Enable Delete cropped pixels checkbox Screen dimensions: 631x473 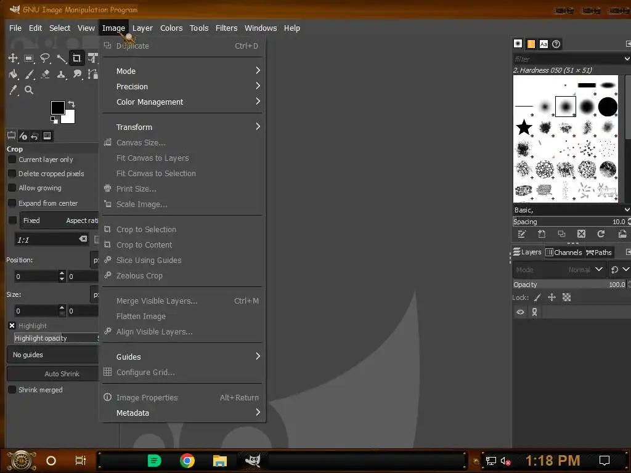pos(12,173)
